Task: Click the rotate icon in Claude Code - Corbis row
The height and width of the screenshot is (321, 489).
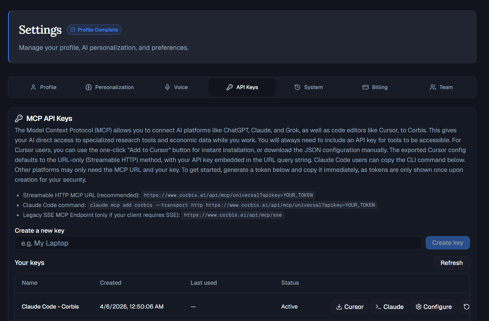Action: coord(466,307)
